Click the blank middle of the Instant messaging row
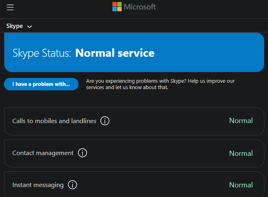Image resolution: width=268 pixels, height=197 pixels. tap(152, 185)
